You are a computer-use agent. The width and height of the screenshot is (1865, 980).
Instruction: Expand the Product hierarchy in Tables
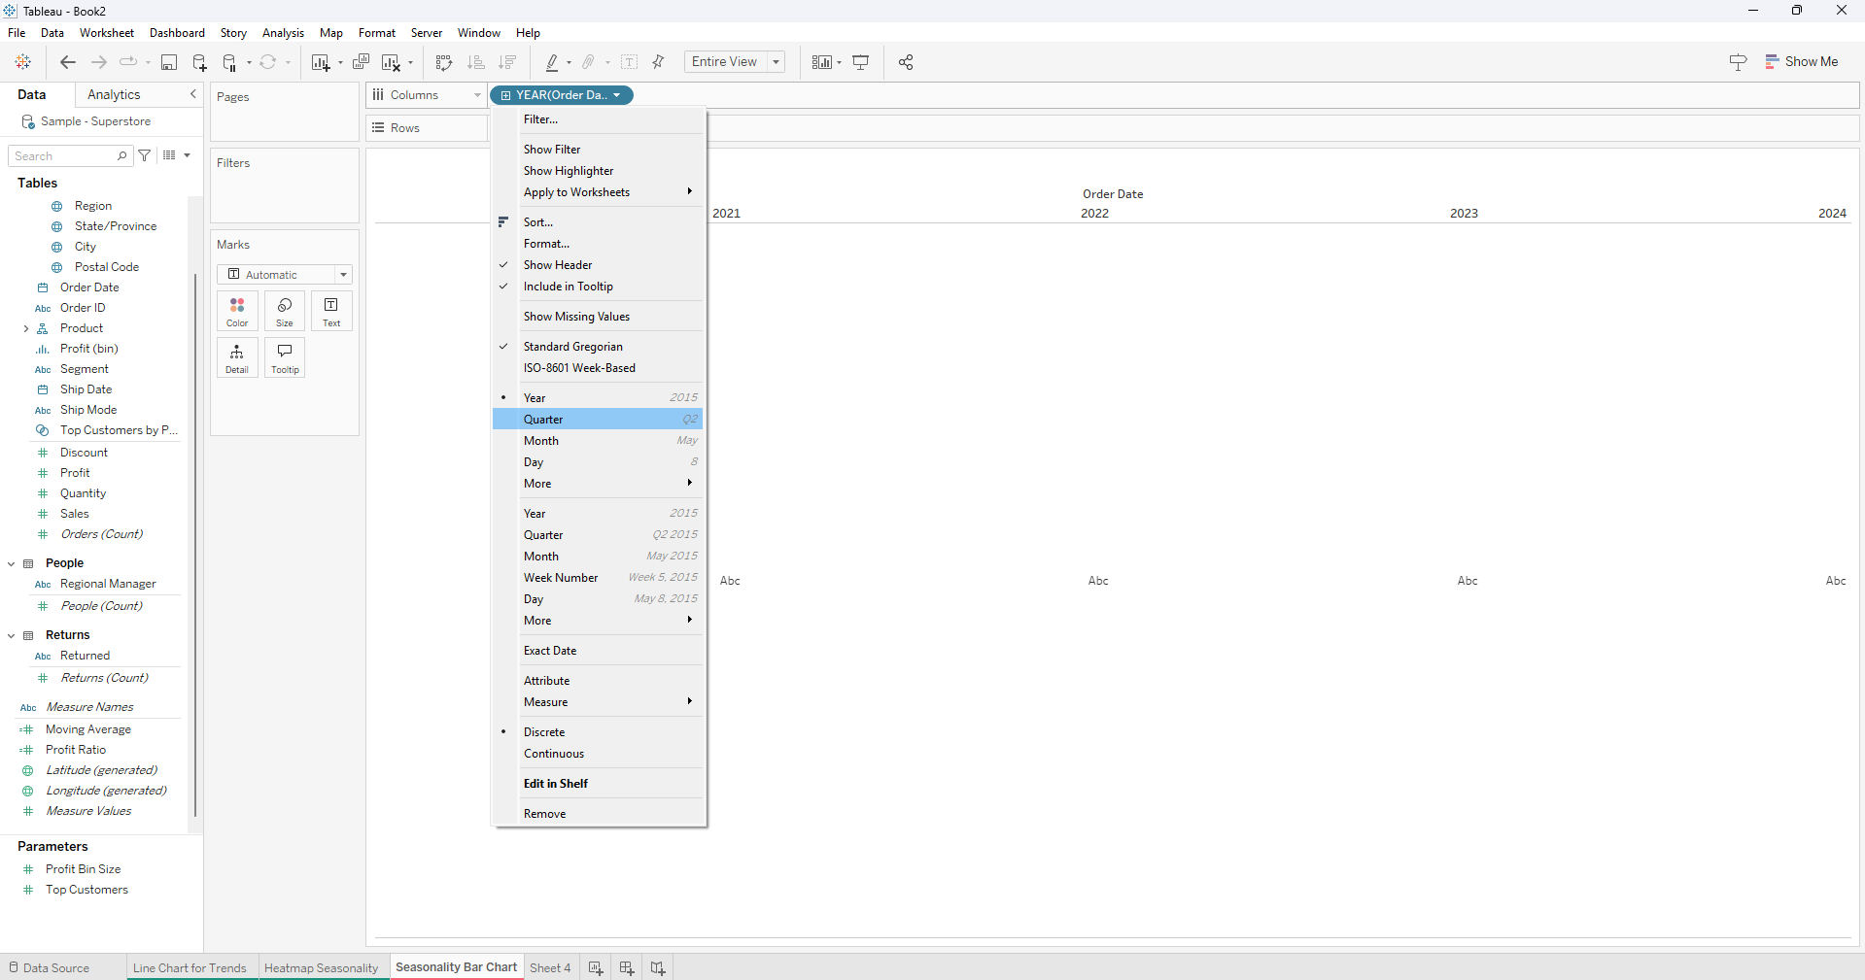coord(26,328)
